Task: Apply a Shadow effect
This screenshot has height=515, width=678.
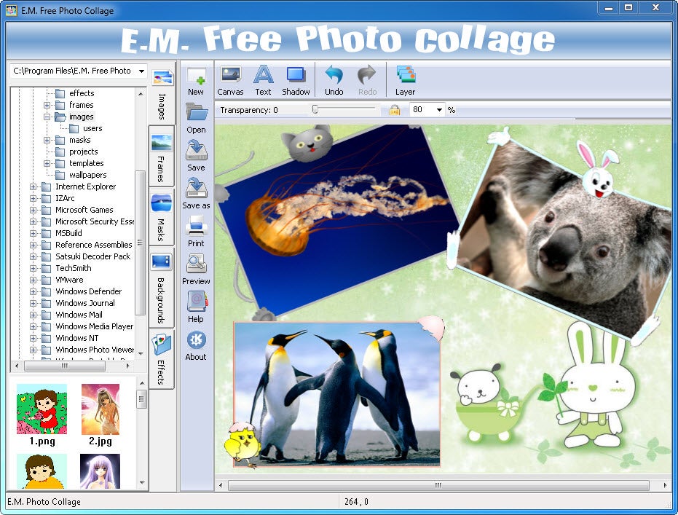Action: (x=296, y=80)
